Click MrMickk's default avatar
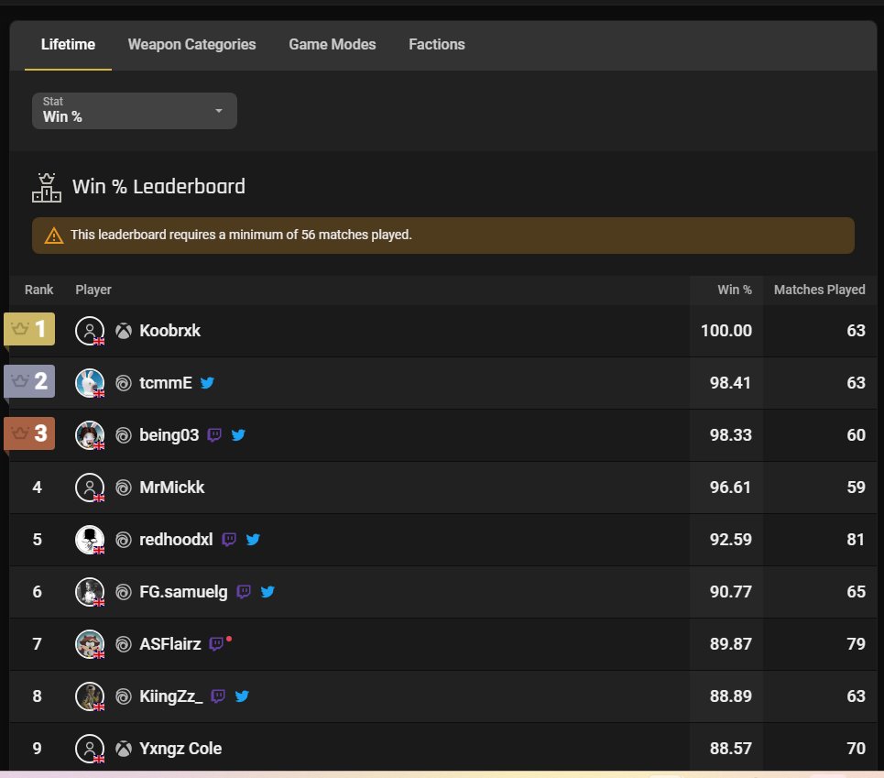 click(x=90, y=488)
